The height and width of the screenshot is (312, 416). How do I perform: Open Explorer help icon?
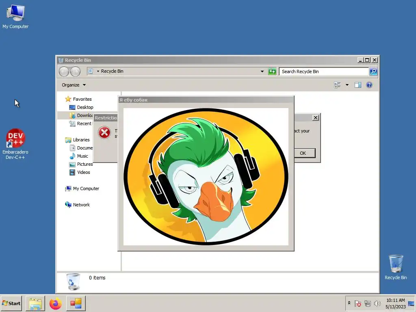(369, 85)
